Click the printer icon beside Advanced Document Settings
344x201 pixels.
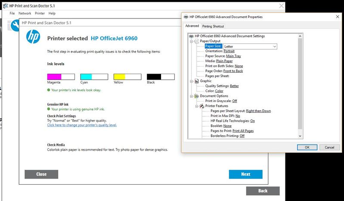point(191,36)
